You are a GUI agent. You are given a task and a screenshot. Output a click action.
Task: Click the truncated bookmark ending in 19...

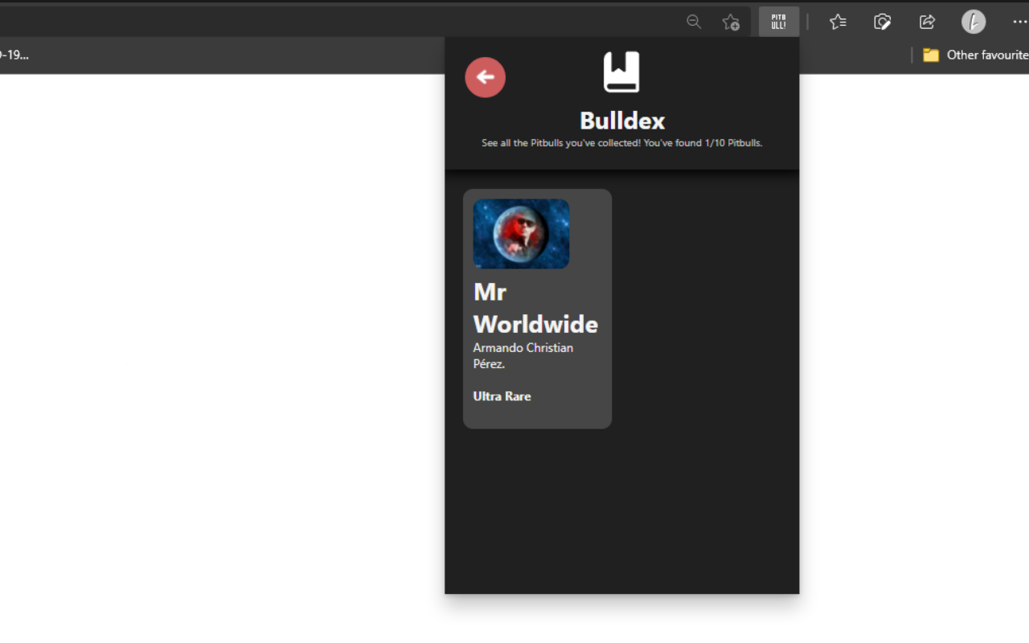click(x=14, y=55)
